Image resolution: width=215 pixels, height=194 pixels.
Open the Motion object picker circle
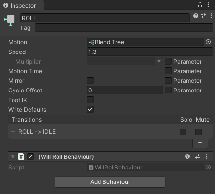point(208,42)
